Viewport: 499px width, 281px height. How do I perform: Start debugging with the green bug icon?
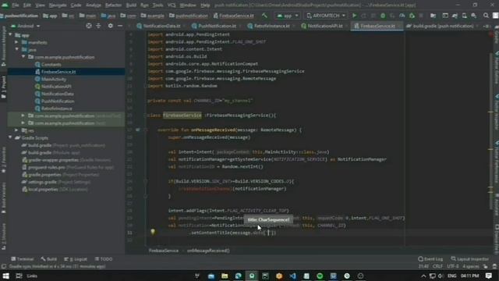click(383, 16)
